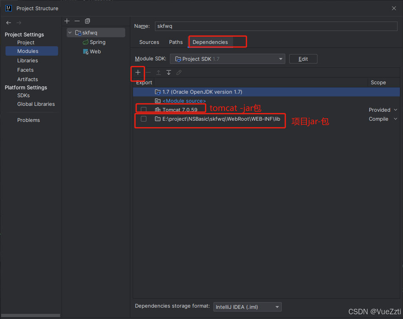Click the forward navigation arrow
The image size is (403, 319).
click(19, 23)
